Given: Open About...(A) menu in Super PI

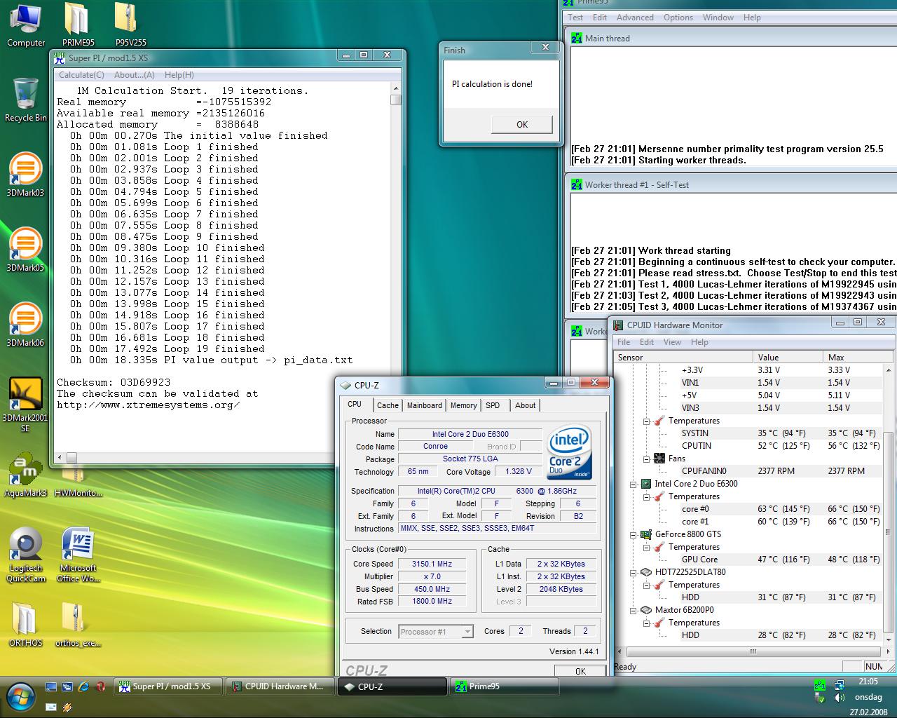Looking at the screenshot, I should pos(135,75).
